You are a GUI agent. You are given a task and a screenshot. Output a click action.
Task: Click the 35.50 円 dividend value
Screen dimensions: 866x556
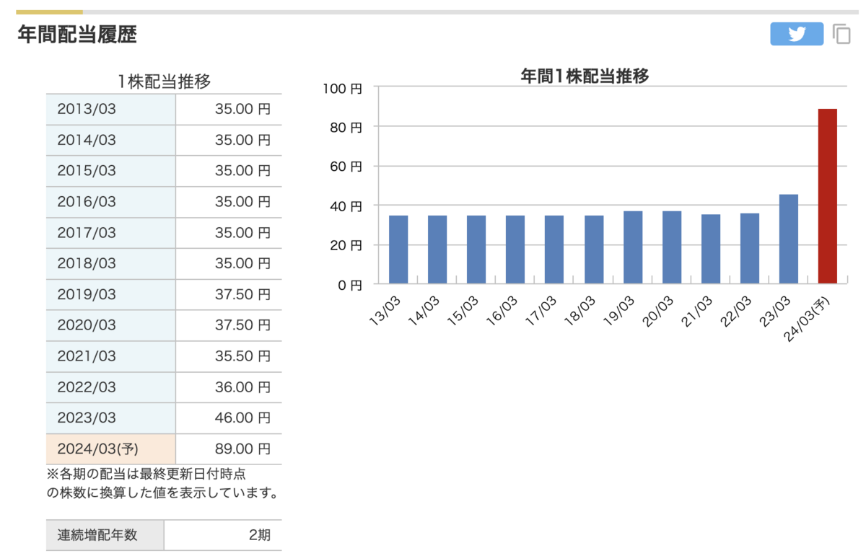pos(242,357)
